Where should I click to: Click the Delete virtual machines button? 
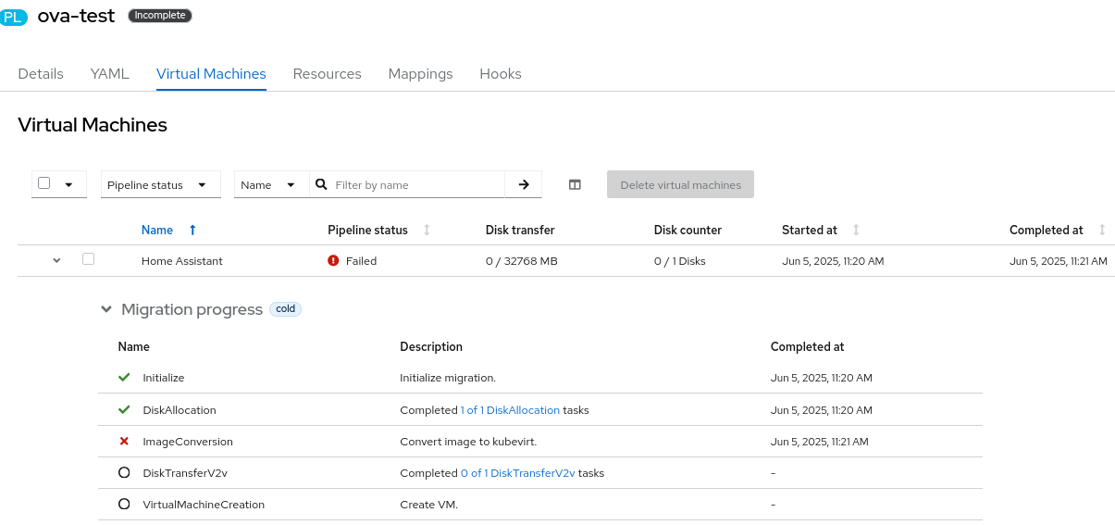click(x=680, y=184)
